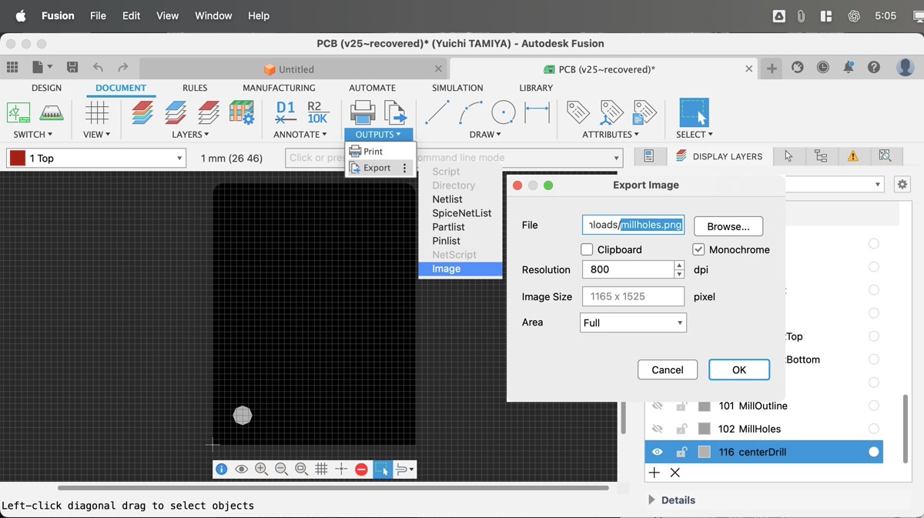
Task: Open the Print output icon in ribbon
Action: tap(363, 112)
